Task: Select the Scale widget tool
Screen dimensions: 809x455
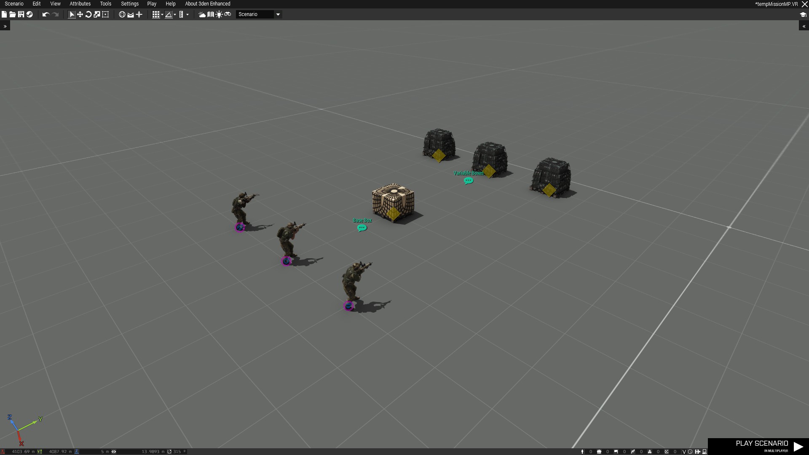Action: 97,14
